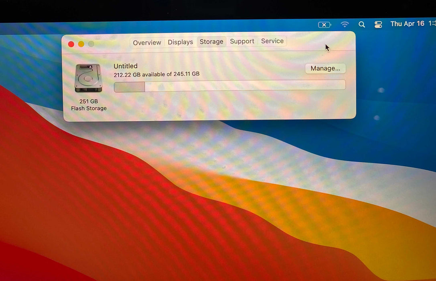436x281 pixels.
Task: Close the About This Mac window
Action: [x=71, y=44]
